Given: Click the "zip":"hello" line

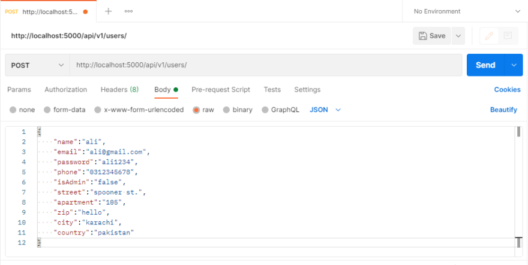Looking at the screenshot, I should [x=82, y=212].
